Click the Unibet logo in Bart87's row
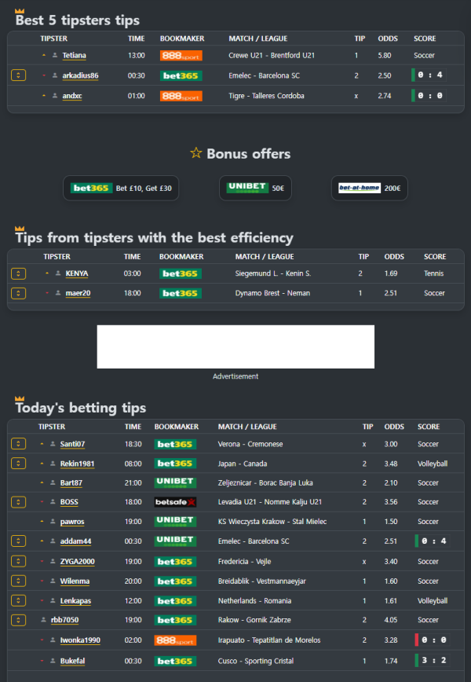The height and width of the screenshot is (682, 471). [175, 482]
